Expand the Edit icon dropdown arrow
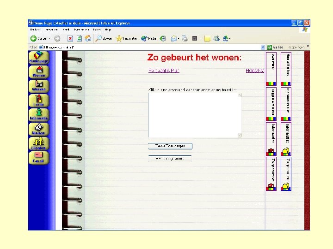Viewport: 333px width, 249px height. click(x=201, y=38)
